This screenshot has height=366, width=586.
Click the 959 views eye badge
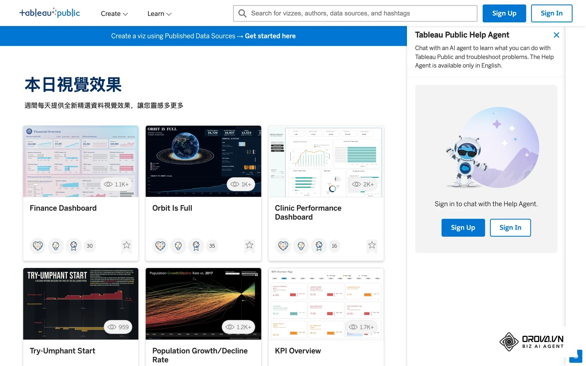pyautogui.click(x=118, y=327)
